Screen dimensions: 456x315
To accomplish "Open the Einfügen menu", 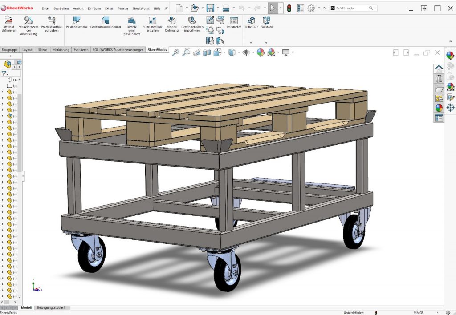I will pyautogui.click(x=94, y=8).
